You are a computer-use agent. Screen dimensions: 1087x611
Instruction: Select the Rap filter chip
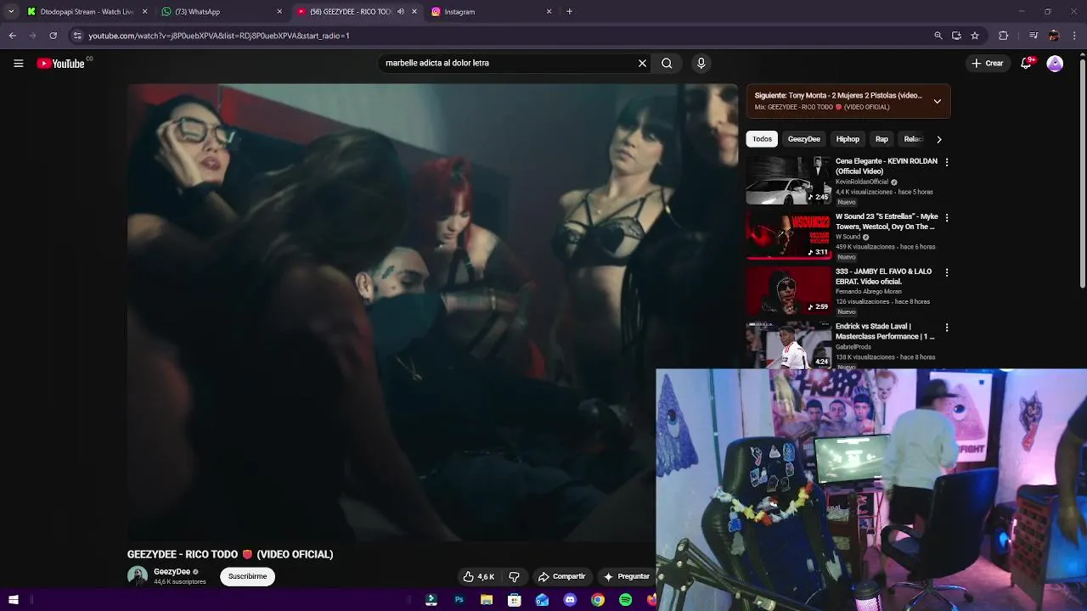[881, 139]
